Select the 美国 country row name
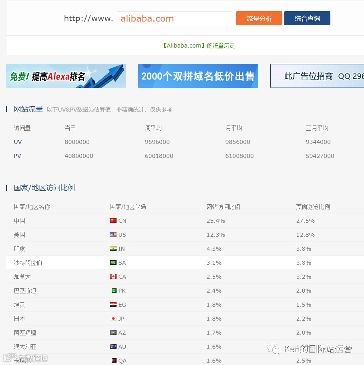 [19, 234]
